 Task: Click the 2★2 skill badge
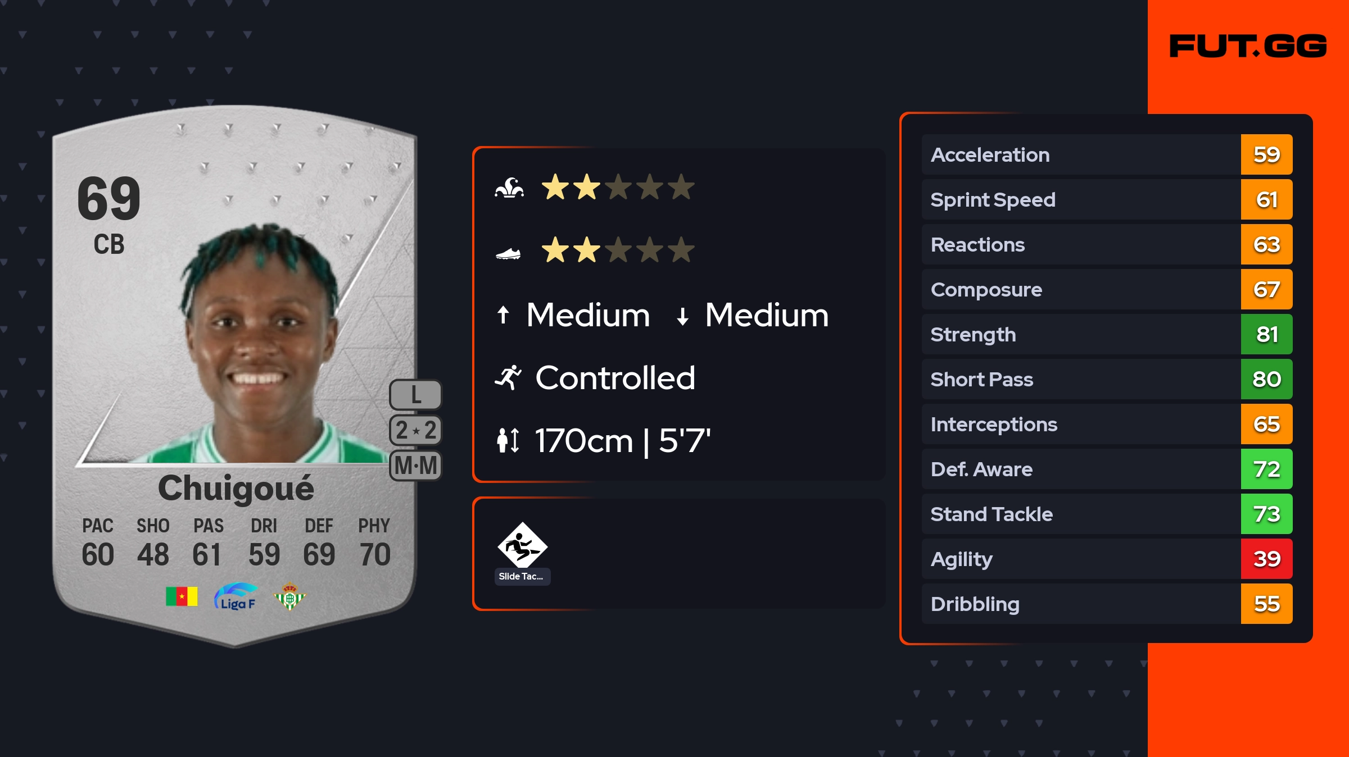point(416,430)
